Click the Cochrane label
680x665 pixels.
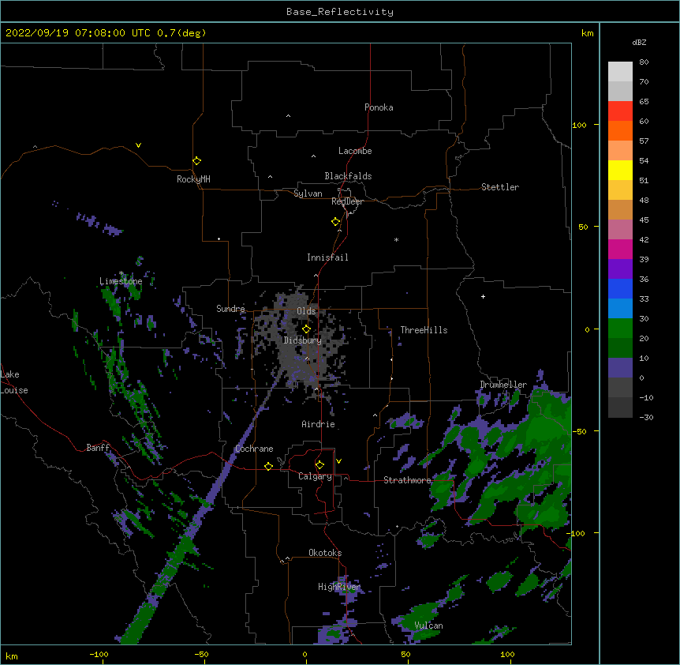[254, 449]
